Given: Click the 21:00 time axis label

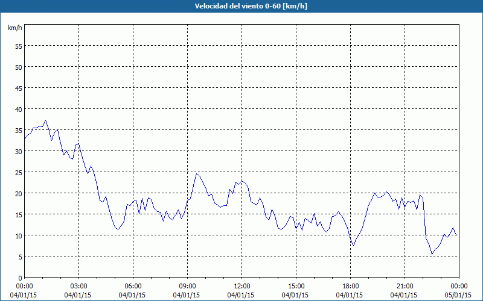Looking at the screenshot, I should 405,286.
